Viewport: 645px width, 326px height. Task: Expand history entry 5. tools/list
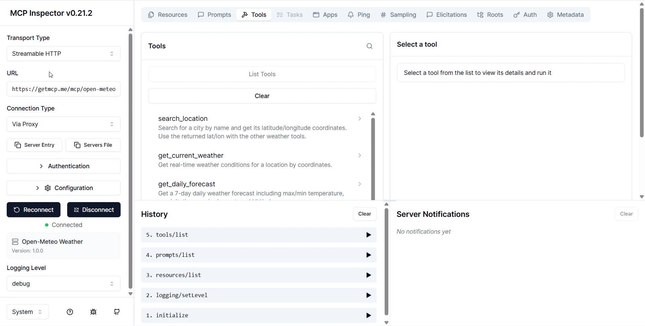[259, 235]
